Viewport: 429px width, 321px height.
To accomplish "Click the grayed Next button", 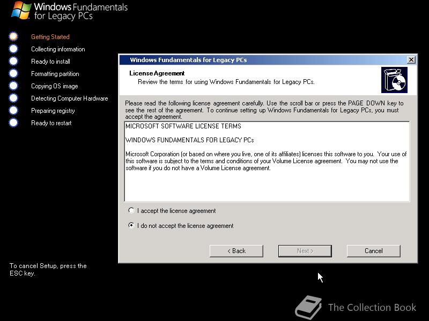I will [x=305, y=251].
